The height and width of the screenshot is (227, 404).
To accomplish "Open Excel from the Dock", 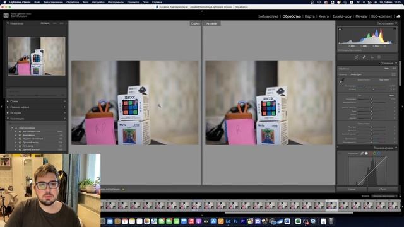I will [298, 221].
